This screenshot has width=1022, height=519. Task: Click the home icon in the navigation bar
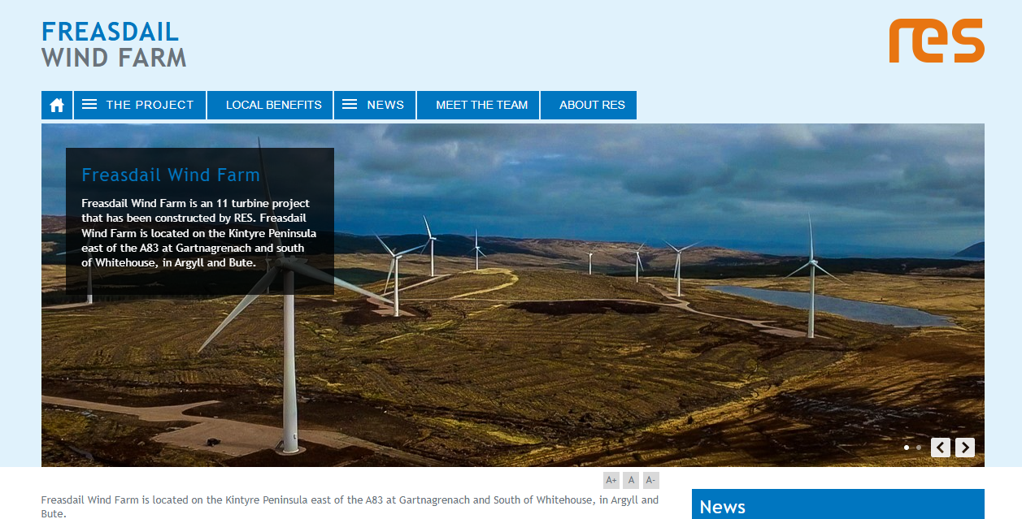[56, 105]
